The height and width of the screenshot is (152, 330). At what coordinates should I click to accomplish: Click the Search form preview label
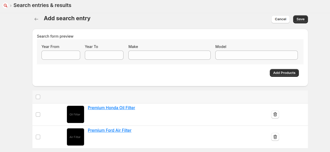point(55,36)
